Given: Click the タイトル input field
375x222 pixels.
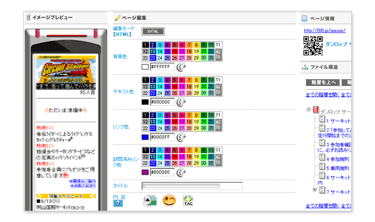Looking at the screenshot, I should (x=192, y=186).
